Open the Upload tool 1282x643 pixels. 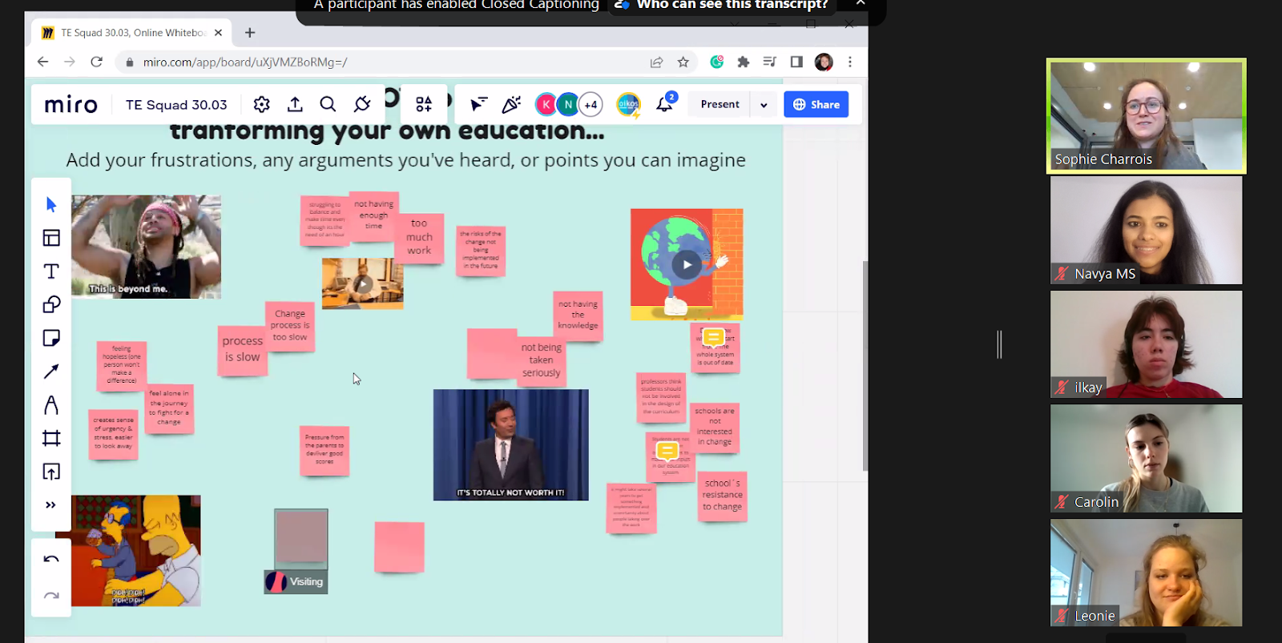[51, 472]
